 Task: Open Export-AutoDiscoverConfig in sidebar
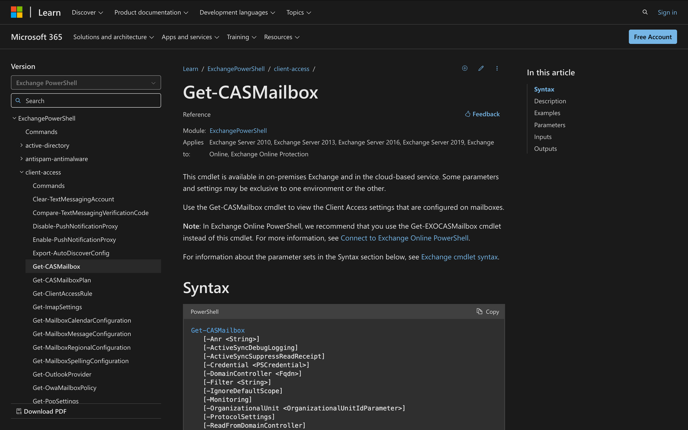pyautogui.click(x=71, y=253)
